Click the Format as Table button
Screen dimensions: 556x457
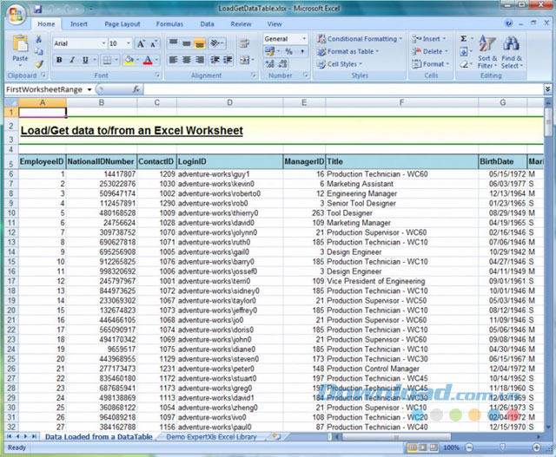(x=349, y=51)
